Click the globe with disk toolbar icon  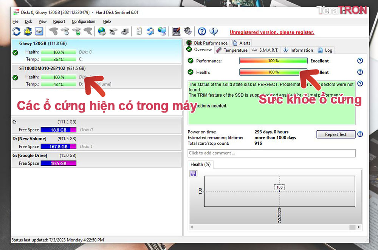[102, 31]
